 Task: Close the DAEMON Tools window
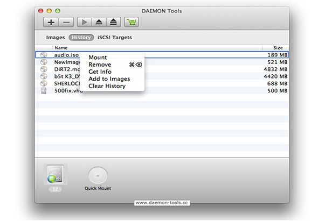point(41,11)
